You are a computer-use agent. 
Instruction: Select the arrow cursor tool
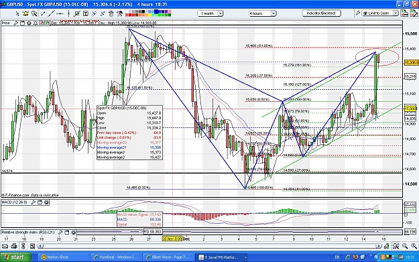[17, 13]
